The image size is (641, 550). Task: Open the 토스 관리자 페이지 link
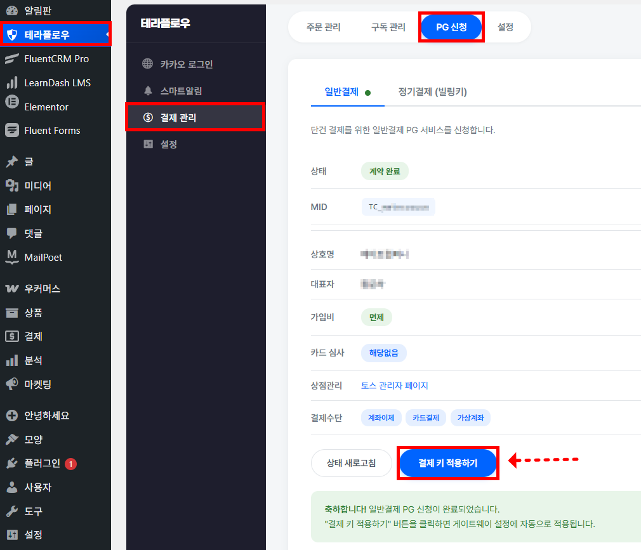(394, 386)
